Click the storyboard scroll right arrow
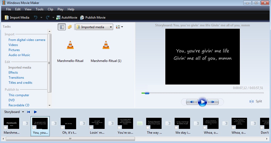 (267, 139)
